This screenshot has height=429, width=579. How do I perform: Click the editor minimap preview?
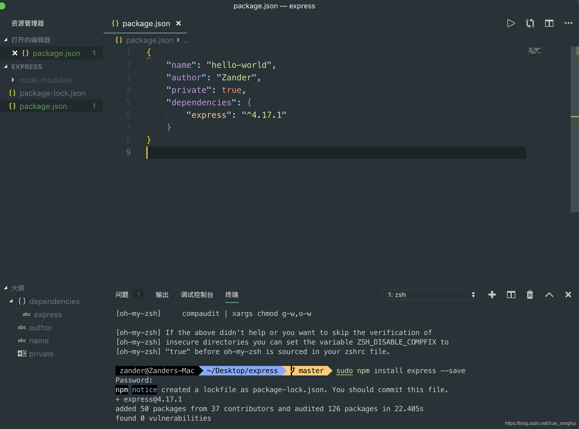535,51
